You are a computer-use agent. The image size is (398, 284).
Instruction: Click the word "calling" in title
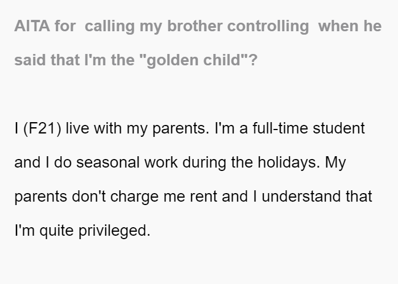(x=110, y=27)
